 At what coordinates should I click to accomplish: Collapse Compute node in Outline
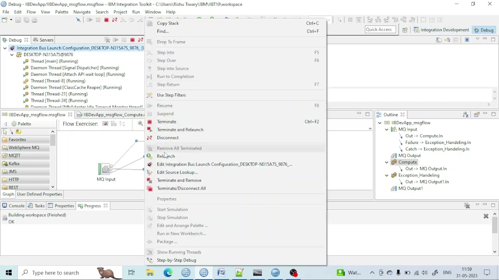(387, 162)
